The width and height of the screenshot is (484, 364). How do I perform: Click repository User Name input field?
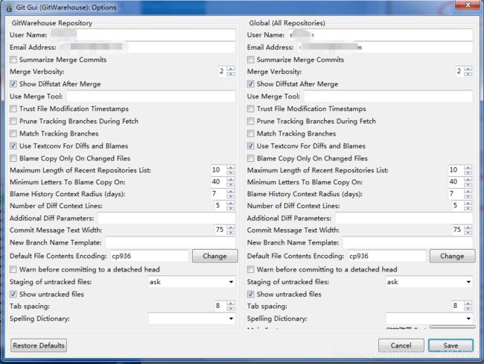tap(143, 35)
